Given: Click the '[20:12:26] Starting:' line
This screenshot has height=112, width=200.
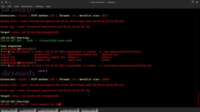Looking at the screenshot, I should click(x=15, y=102).
